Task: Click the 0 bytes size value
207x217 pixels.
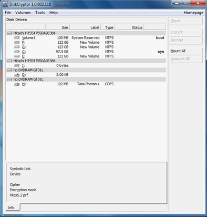Action: click(63, 65)
